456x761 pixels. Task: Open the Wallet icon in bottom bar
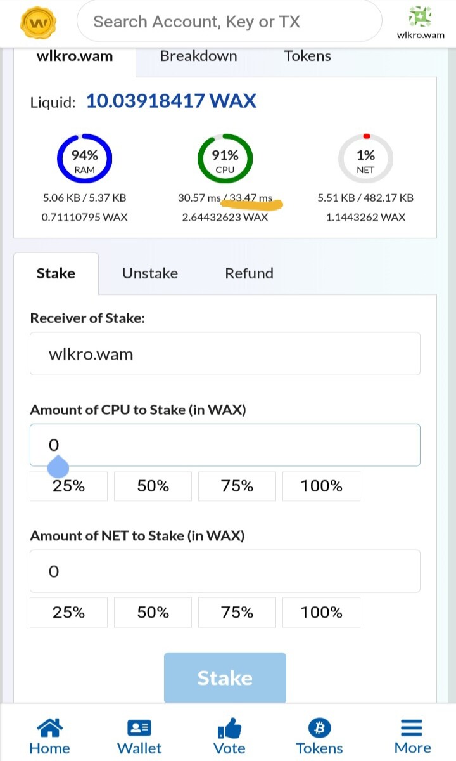[139, 727]
